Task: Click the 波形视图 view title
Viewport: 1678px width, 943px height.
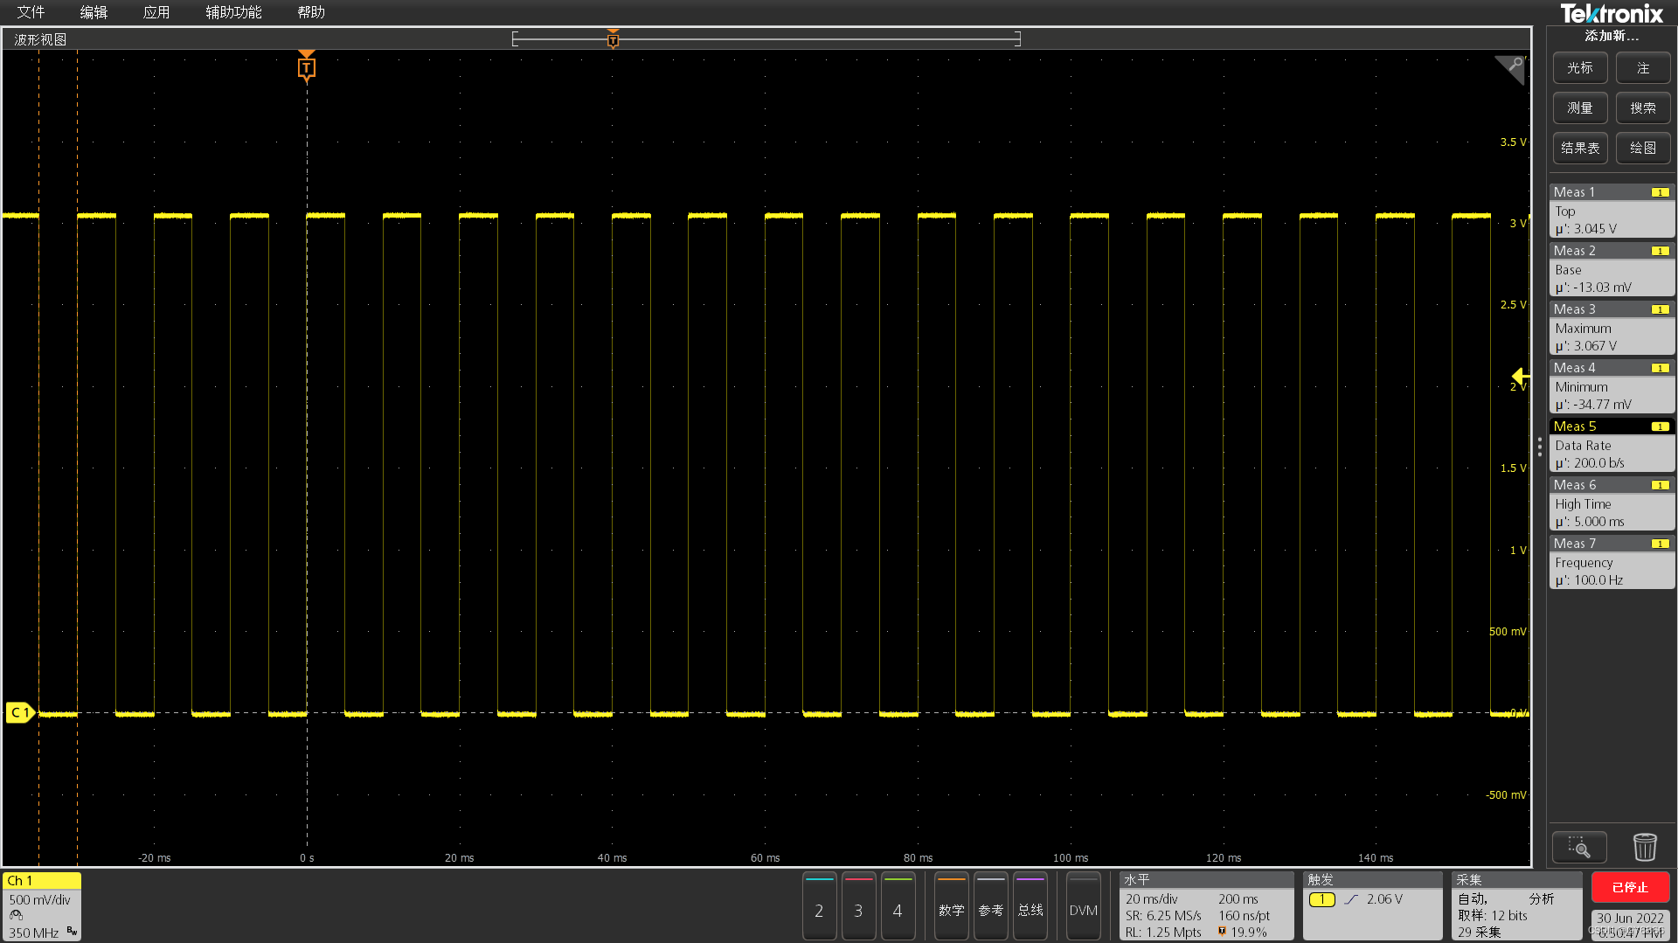Action: tap(40, 39)
